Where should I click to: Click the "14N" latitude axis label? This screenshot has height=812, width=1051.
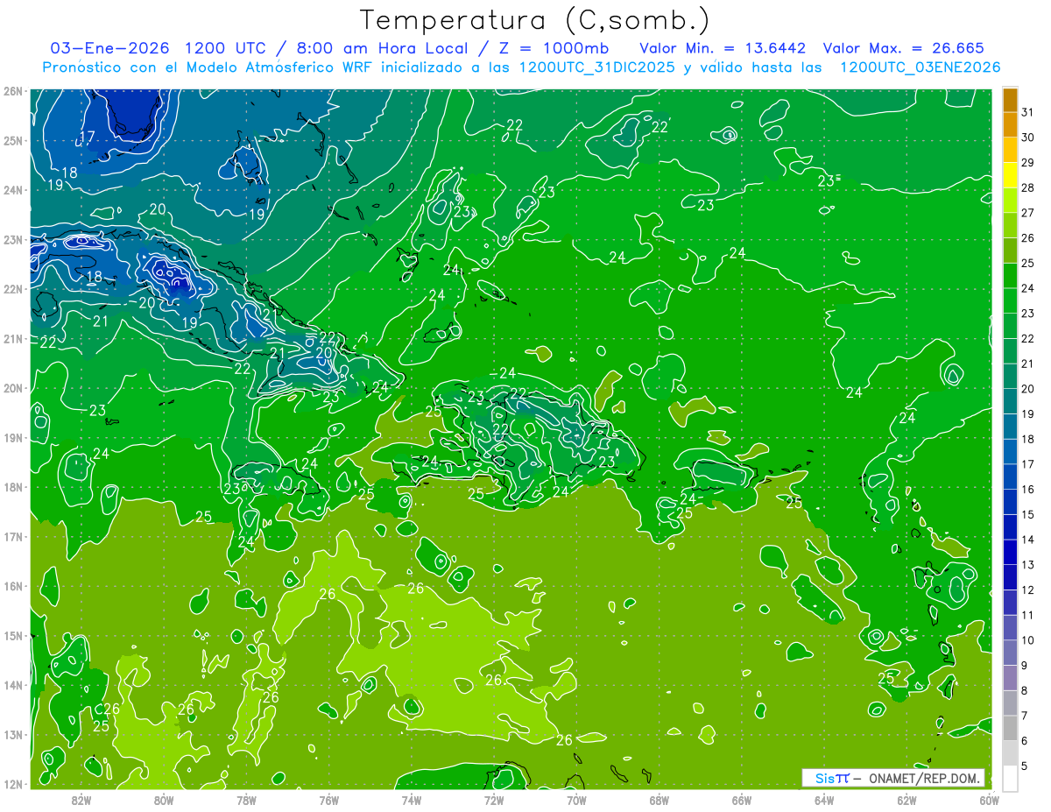[13, 684]
